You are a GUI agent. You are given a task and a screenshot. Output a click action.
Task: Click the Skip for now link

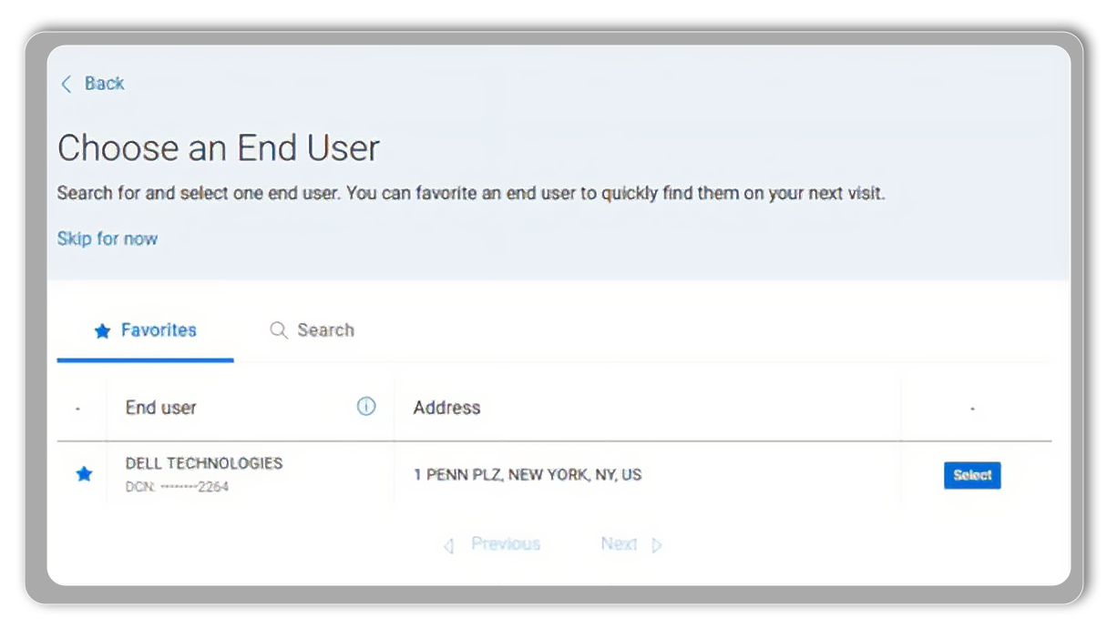(x=108, y=238)
